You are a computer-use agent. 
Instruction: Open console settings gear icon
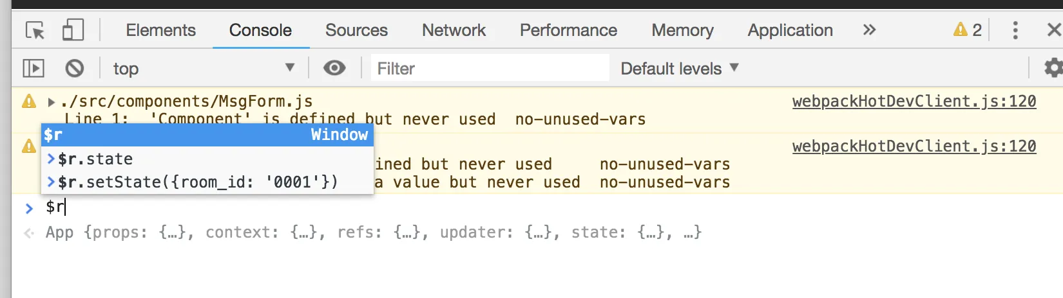click(1053, 67)
